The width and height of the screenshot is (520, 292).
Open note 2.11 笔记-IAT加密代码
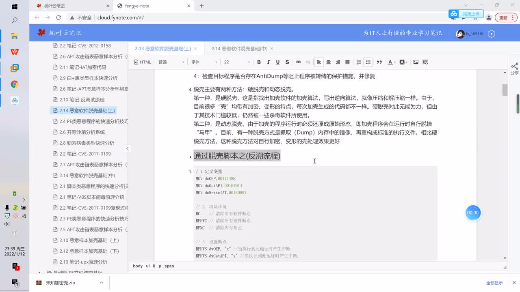point(82,67)
